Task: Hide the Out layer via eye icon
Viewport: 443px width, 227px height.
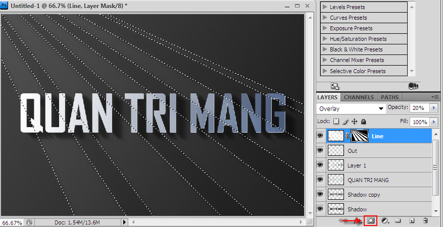Action: [320, 150]
